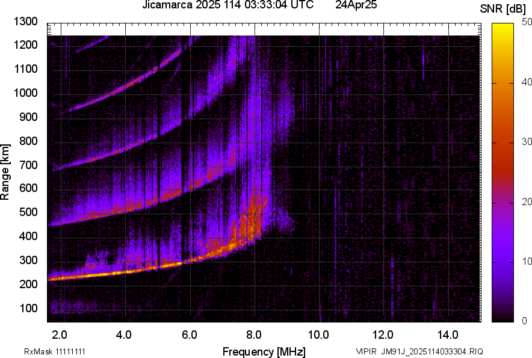Viewport: 532px width, 358px height.
Task: Click the frequency tick label '8.0'
Action: tap(254, 335)
